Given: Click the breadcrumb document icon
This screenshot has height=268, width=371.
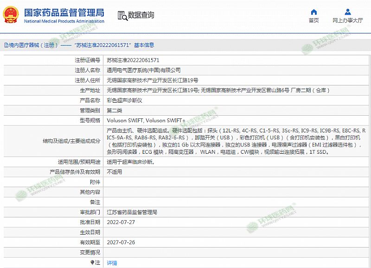Looking at the screenshot, I should pos(6,45).
